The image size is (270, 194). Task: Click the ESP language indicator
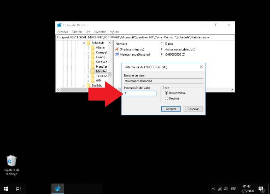(234, 189)
